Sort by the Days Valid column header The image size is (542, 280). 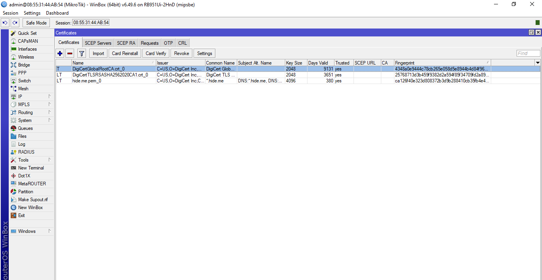[x=321, y=63]
